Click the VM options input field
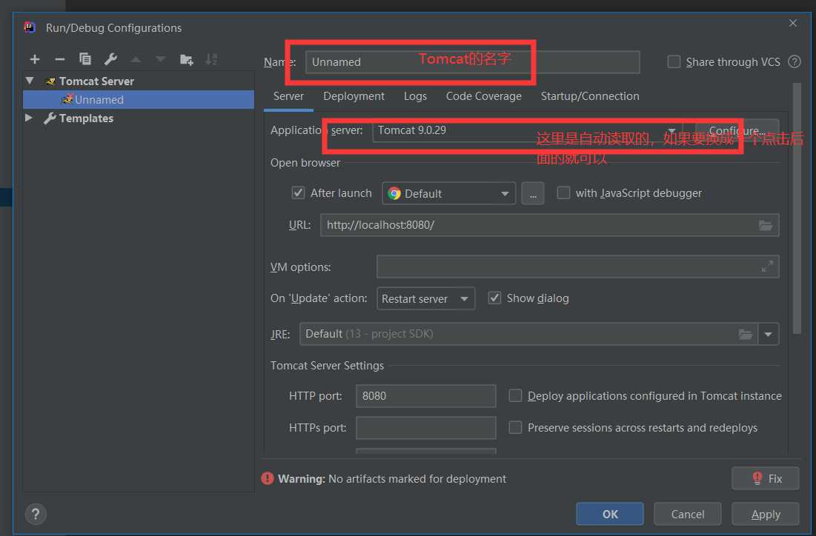The height and width of the screenshot is (536, 816). click(x=577, y=267)
